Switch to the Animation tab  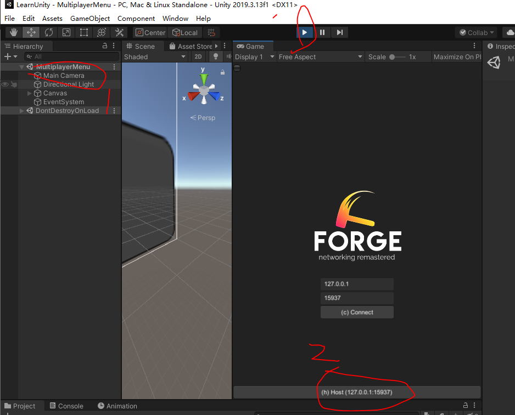click(117, 406)
